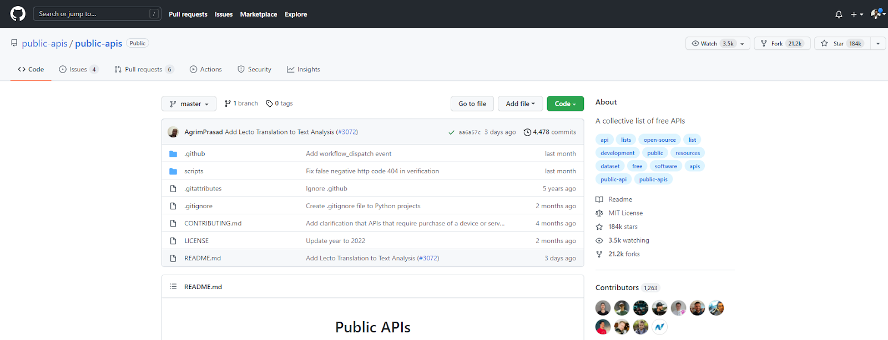Switch to the Insights tab
The width and height of the screenshot is (888, 340).
pos(303,69)
